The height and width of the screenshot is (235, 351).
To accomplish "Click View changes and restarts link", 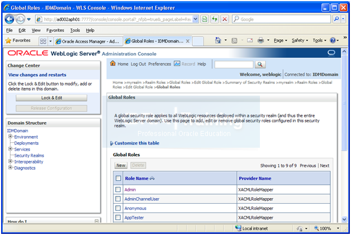I will pyautogui.click(x=37, y=75).
